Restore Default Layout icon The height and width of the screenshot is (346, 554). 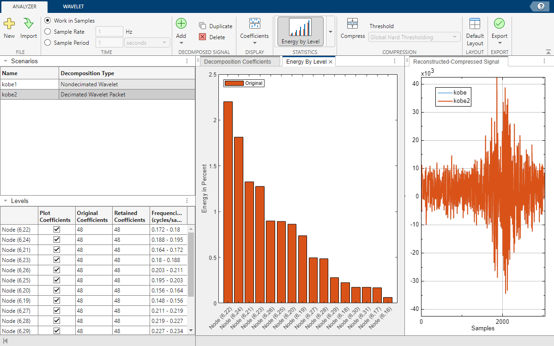coord(475,24)
